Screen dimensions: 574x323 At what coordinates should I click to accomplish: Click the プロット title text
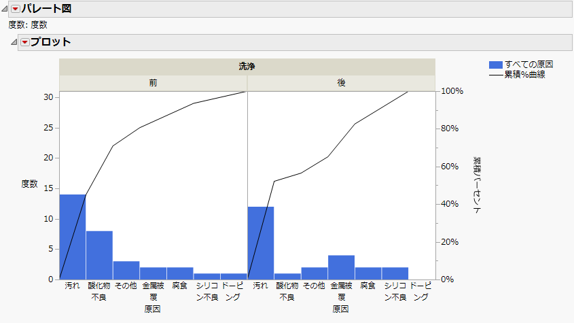point(50,42)
